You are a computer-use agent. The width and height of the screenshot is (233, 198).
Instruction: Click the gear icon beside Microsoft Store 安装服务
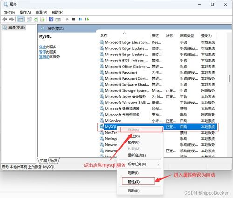[102, 96]
